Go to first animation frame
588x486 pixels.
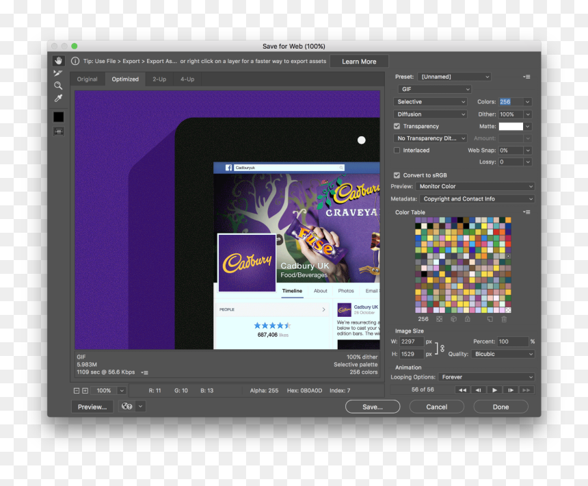tap(462, 390)
